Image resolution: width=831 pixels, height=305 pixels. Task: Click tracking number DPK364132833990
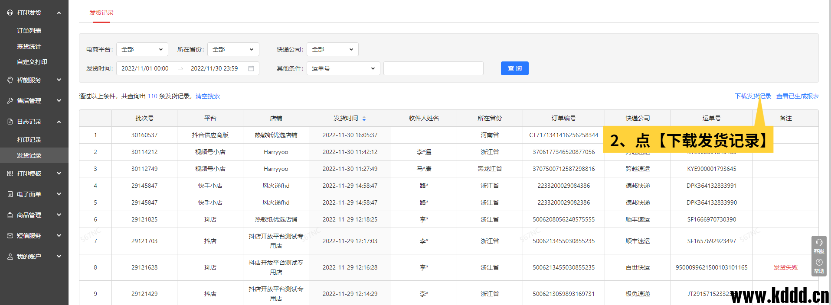pos(712,202)
